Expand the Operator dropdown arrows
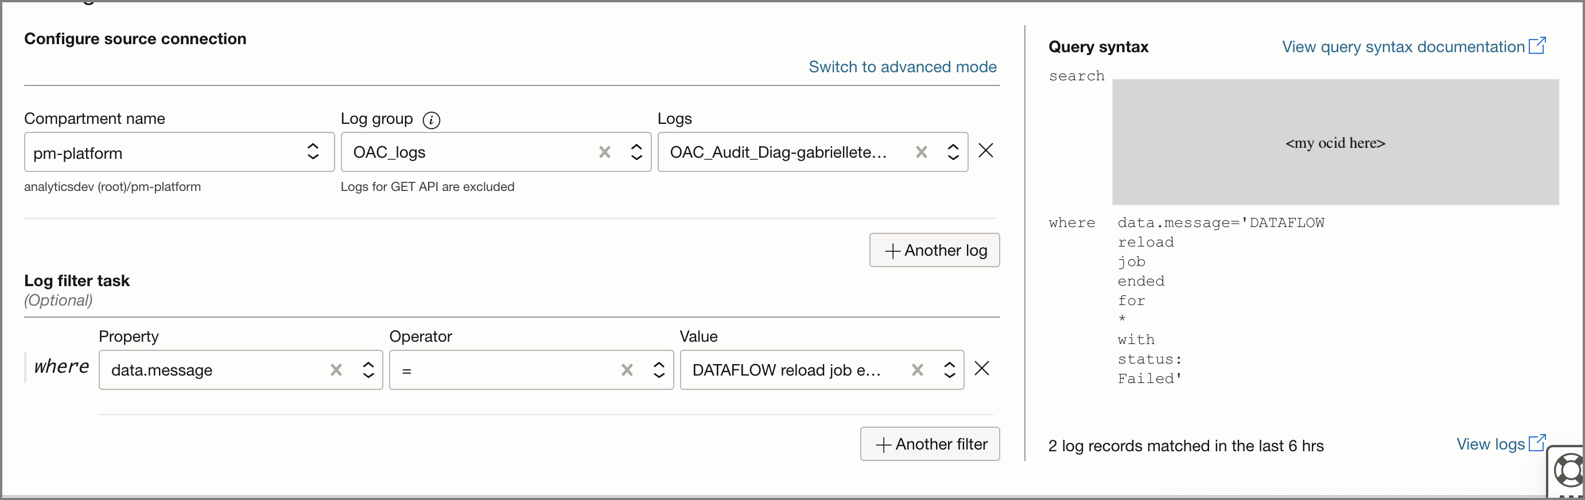This screenshot has width=1585, height=500. click(x=659, y=370)
